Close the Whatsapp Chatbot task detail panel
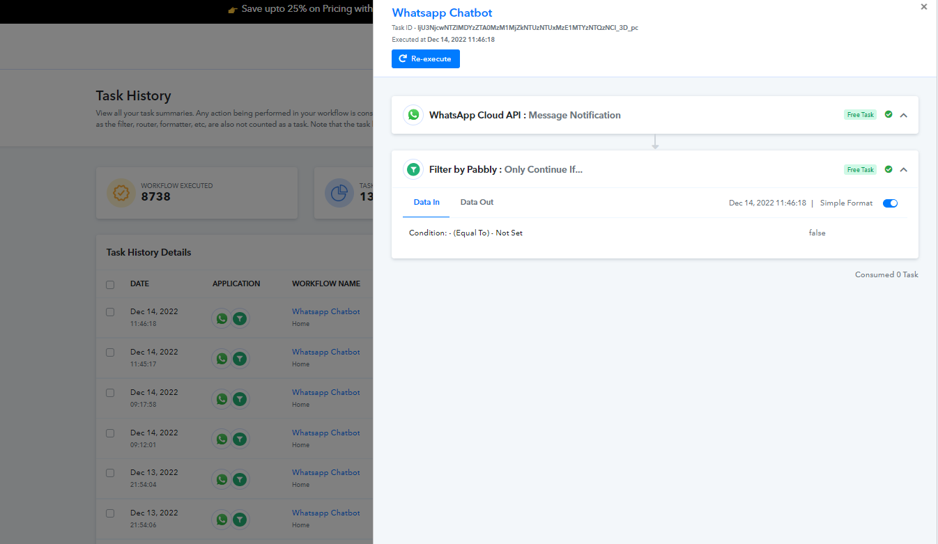The height and width of the screenshot is (544, 938). [x=924, y=7]
